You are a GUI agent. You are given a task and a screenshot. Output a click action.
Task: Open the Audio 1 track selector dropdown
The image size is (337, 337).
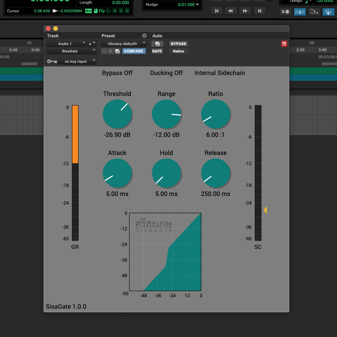click(x=66, y=43)
